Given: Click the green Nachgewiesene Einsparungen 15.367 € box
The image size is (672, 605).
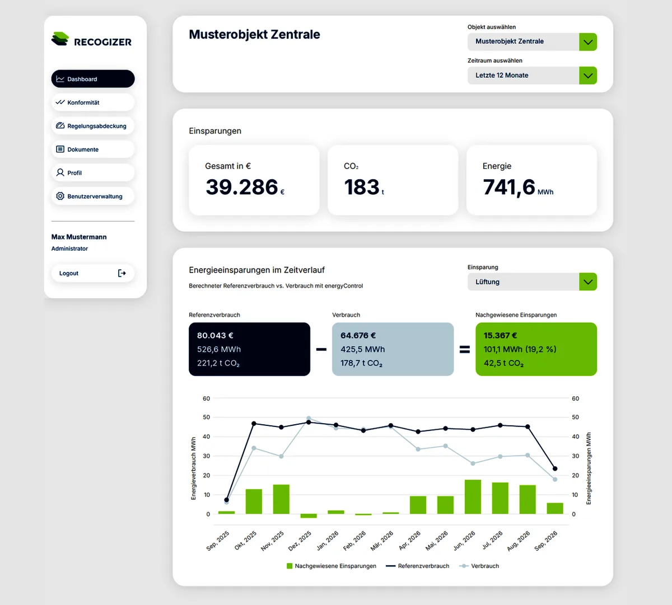Looking at the screenshot, I should [x=536, y=349].
